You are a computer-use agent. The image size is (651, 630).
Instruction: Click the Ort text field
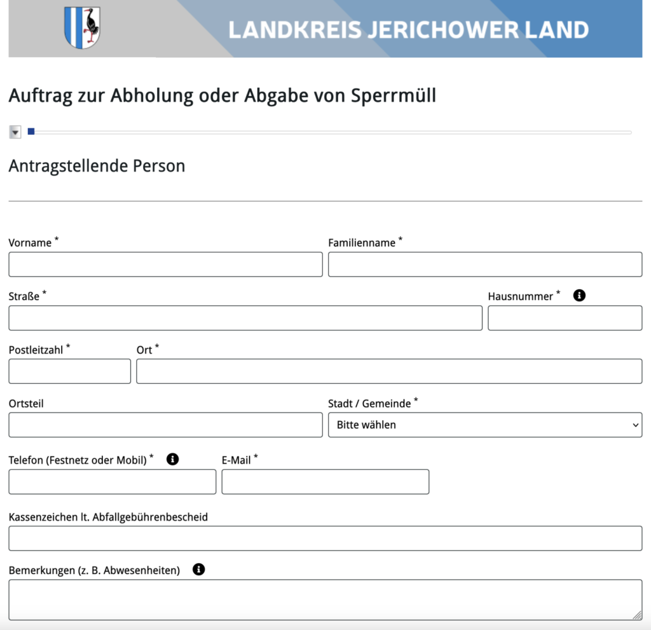[x=388, y=371]
